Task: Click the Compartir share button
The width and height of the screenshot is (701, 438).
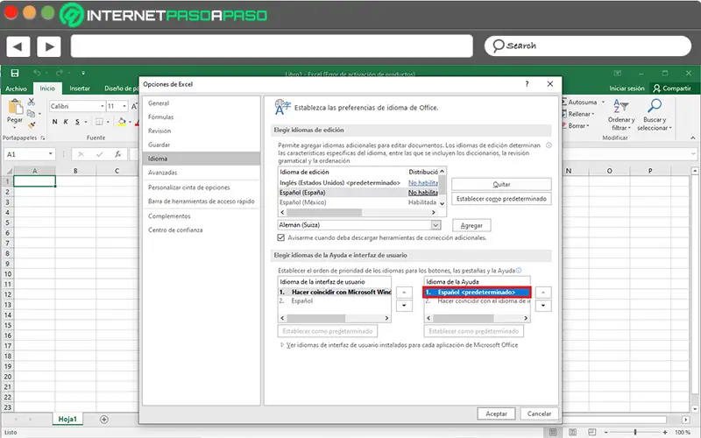Action: [671, 88]
